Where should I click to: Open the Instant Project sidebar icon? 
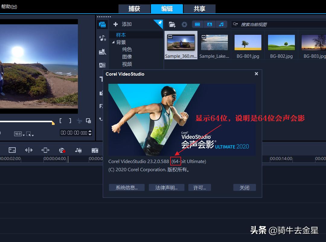pyautogui.click(x=103, y=51)
